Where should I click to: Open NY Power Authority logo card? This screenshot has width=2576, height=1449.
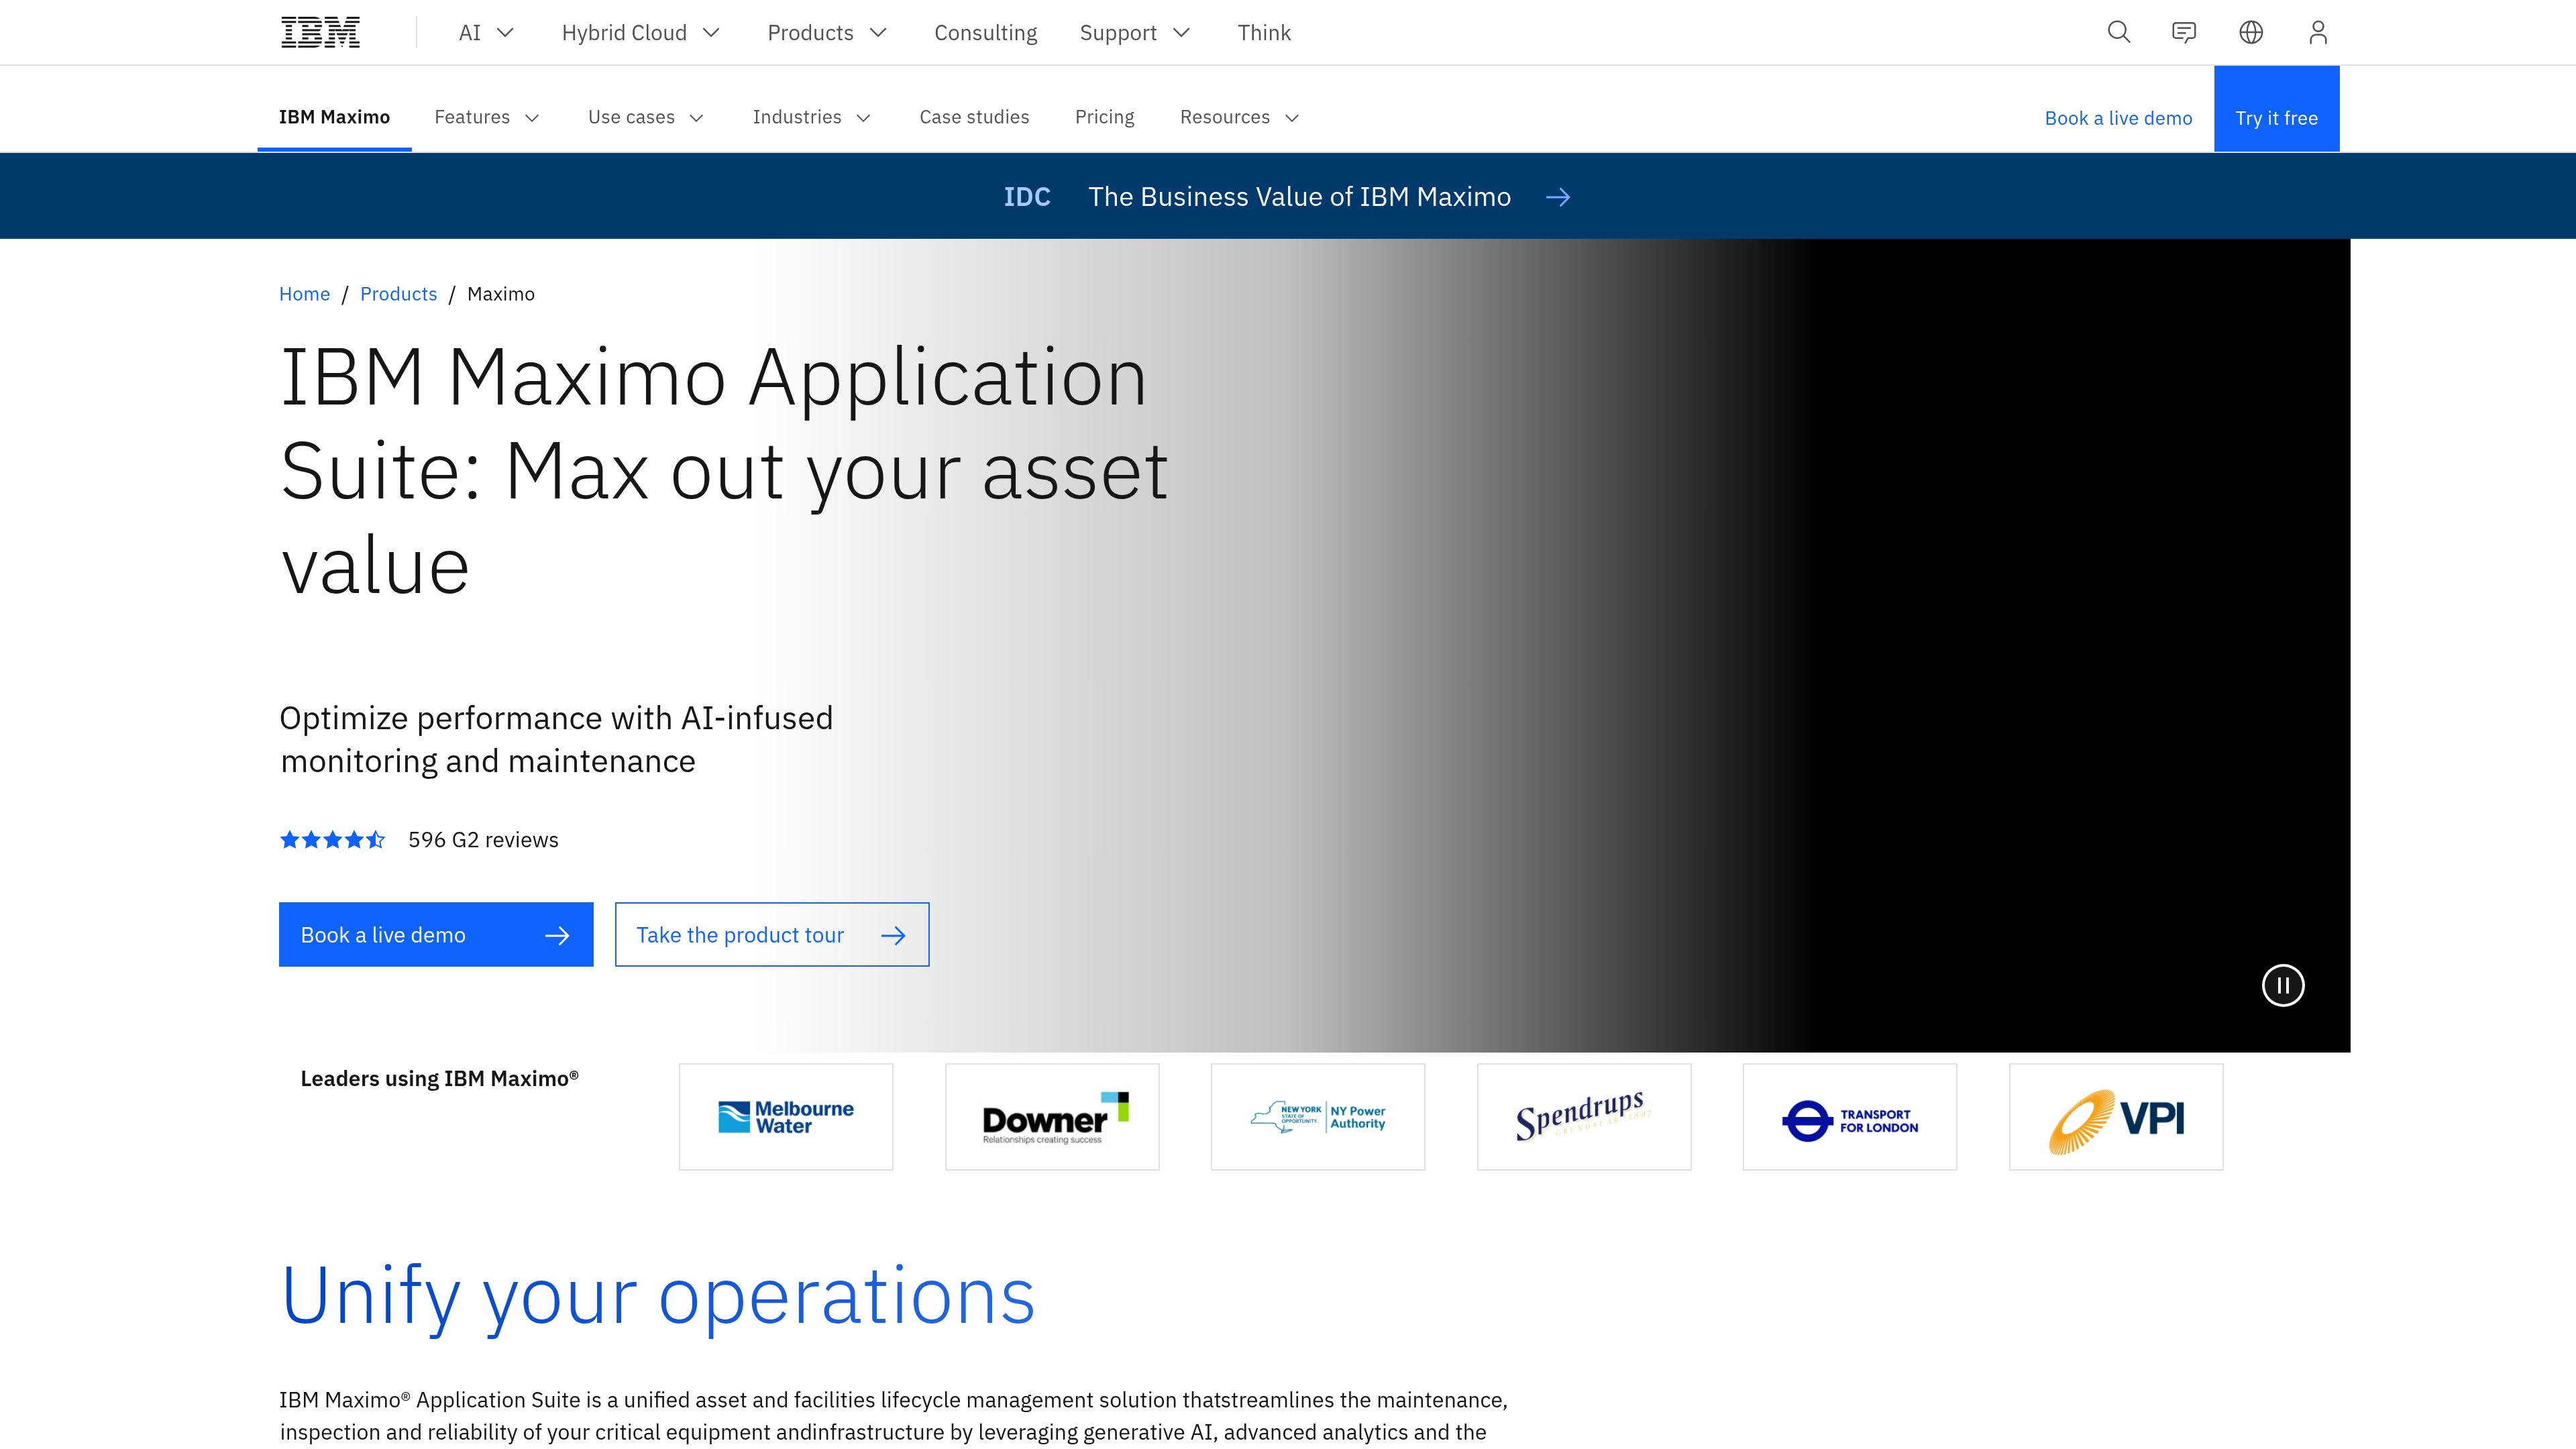point(1318,1116)
